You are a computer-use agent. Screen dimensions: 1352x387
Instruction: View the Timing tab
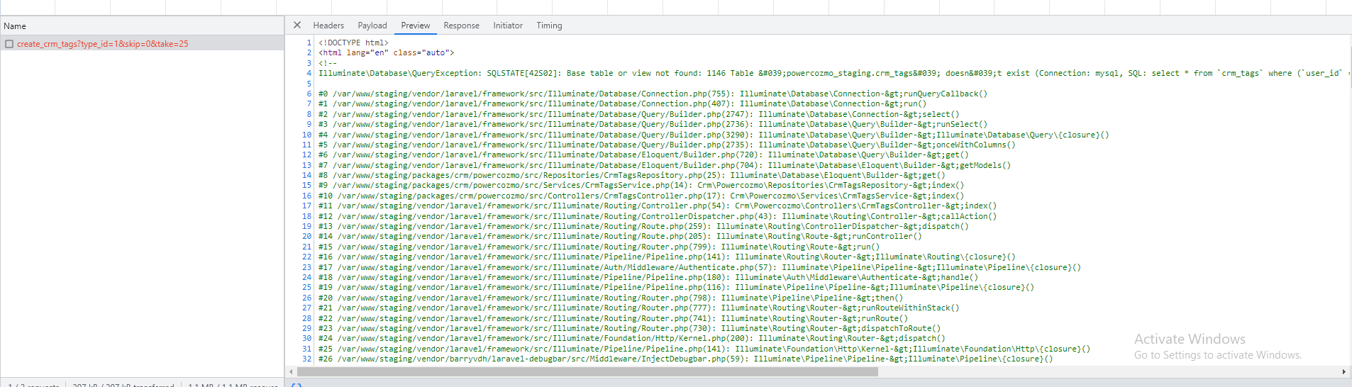point(549,26)
